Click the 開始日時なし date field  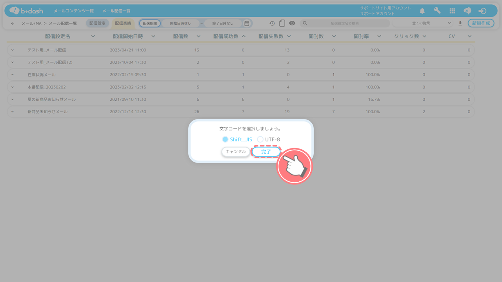coord(180,23)
